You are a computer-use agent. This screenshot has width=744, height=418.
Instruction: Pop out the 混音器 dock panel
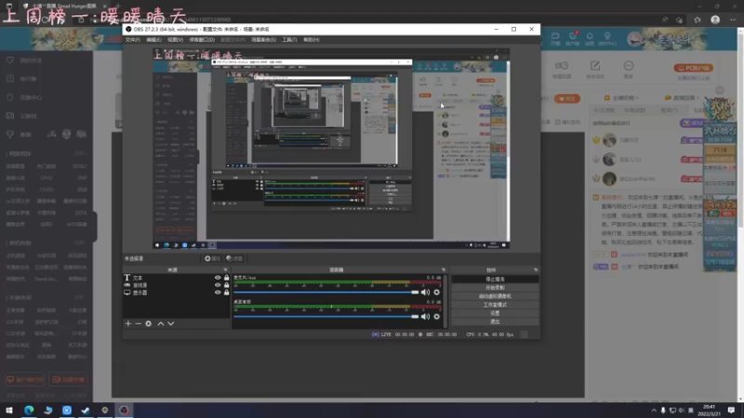(x=444, y=269)
